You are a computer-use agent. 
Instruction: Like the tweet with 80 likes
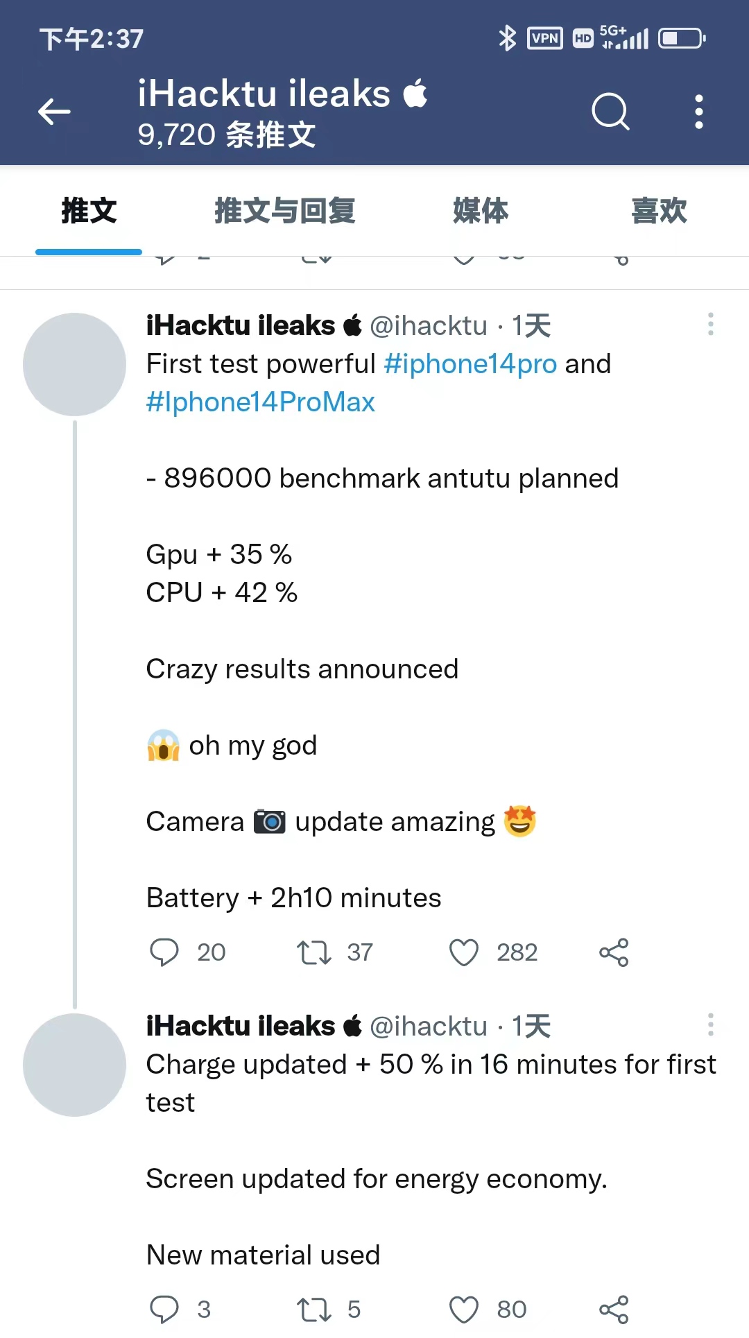(x=464, y=1310)
